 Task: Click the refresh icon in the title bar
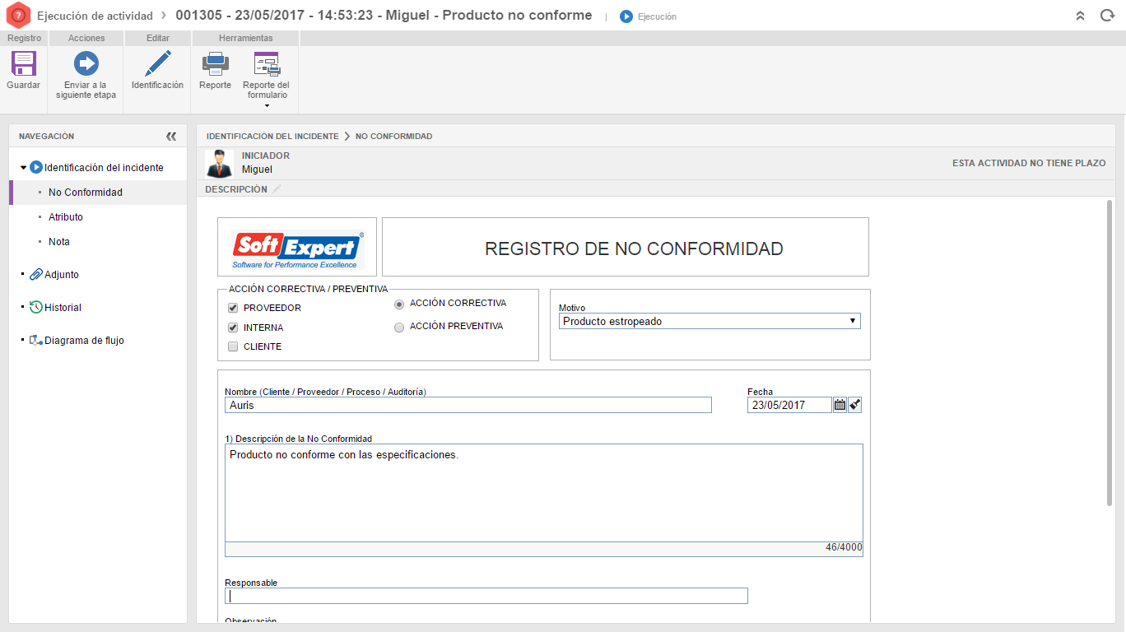[x=1107, y=16]
